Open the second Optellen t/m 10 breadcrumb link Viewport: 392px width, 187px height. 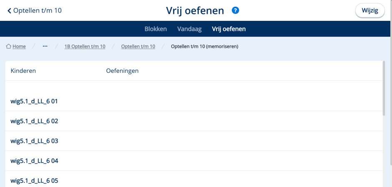[x=138, y=47]
